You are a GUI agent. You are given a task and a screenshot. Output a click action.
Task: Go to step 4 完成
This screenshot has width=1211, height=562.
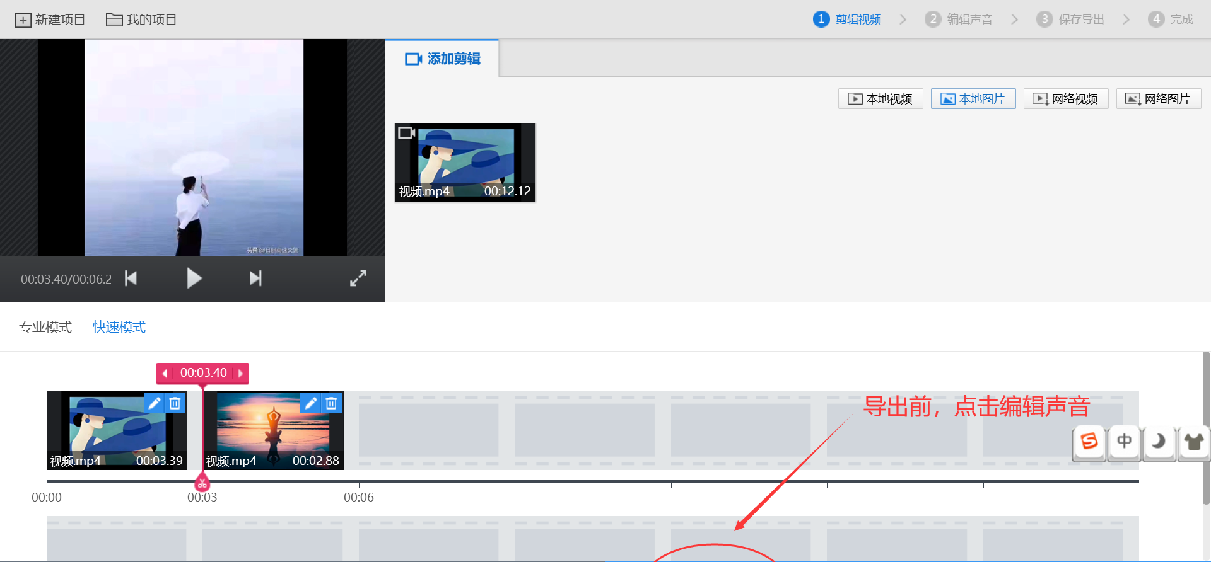pos(1171,19)
